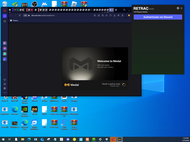The image size is (190, 142).
Task: Open Messenger in the Opera sidebar
Action: (5, 48)
